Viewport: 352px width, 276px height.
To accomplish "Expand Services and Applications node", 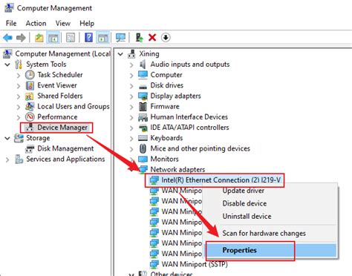I will [x=7, y=160].
